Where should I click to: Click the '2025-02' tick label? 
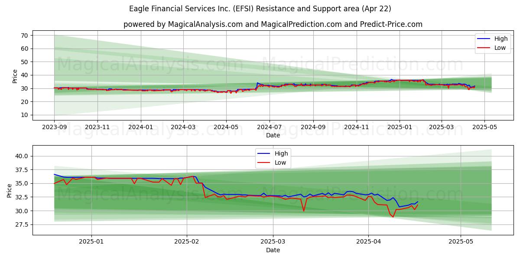point(187,242)
